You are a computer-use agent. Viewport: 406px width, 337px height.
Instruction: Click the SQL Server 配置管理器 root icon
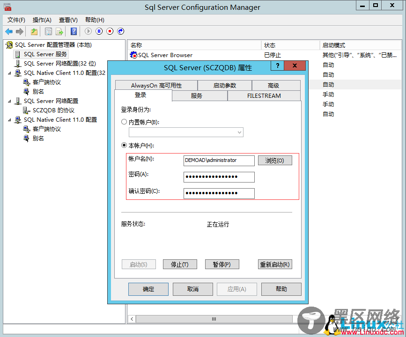[9, 45]
